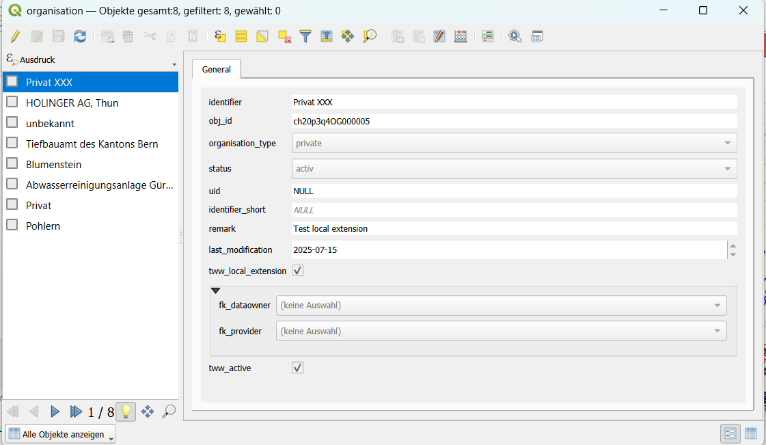Open the Ausdruck expression dropdown
The height and width of the screenshot is (445, 766).
174,64
